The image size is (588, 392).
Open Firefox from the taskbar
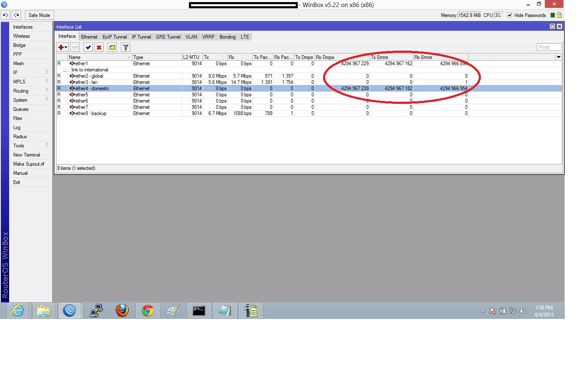point(122,311)
